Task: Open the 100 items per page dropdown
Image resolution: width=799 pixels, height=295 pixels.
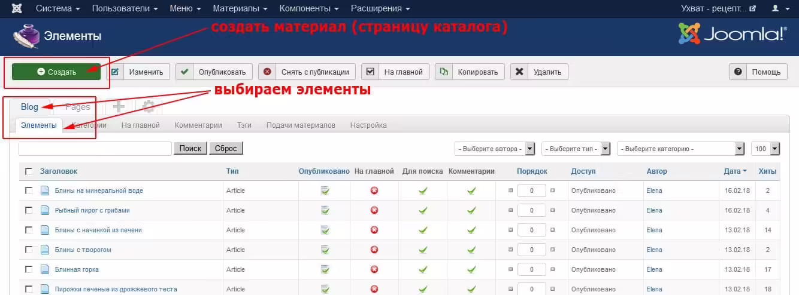Action: click(765, 149)
